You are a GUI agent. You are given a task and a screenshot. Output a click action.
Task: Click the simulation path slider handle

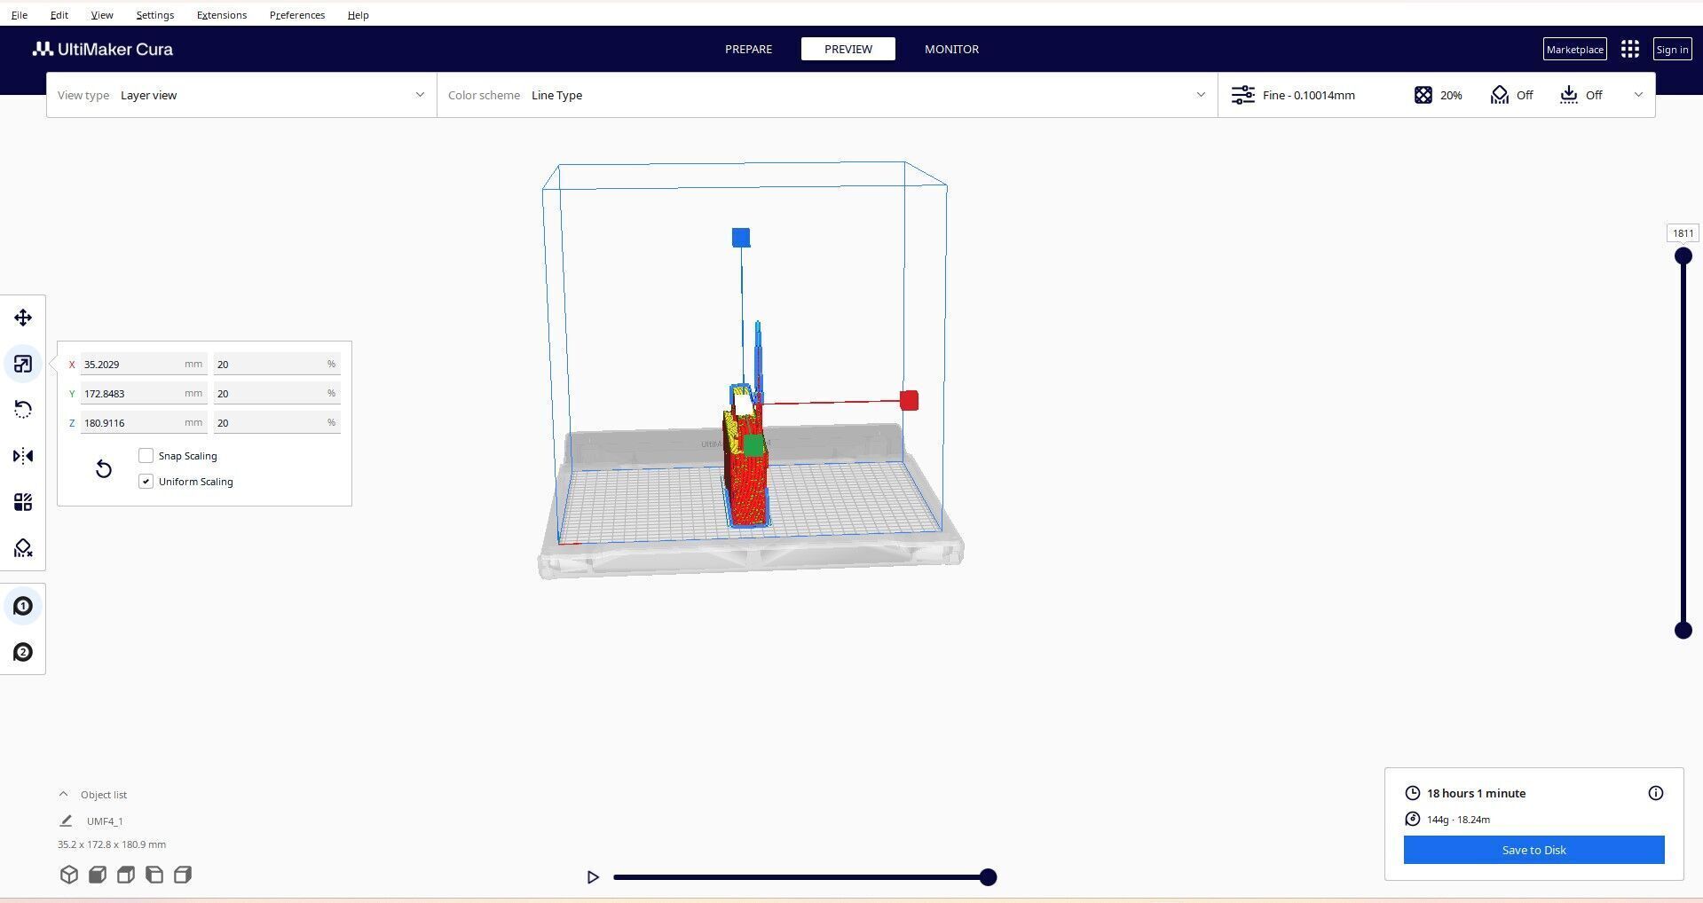[988, 877]
